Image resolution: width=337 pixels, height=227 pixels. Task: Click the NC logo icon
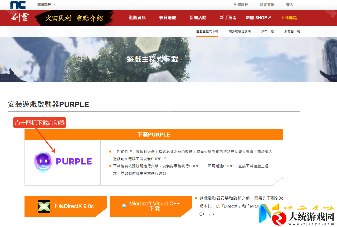click(18, 5)
